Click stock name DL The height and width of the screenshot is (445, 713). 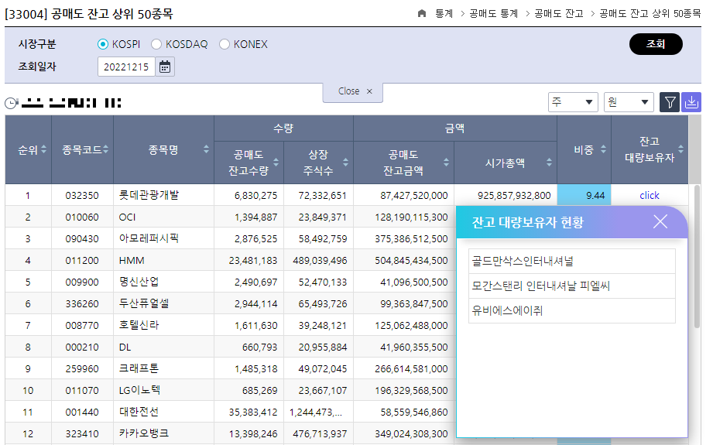(125, 347)
